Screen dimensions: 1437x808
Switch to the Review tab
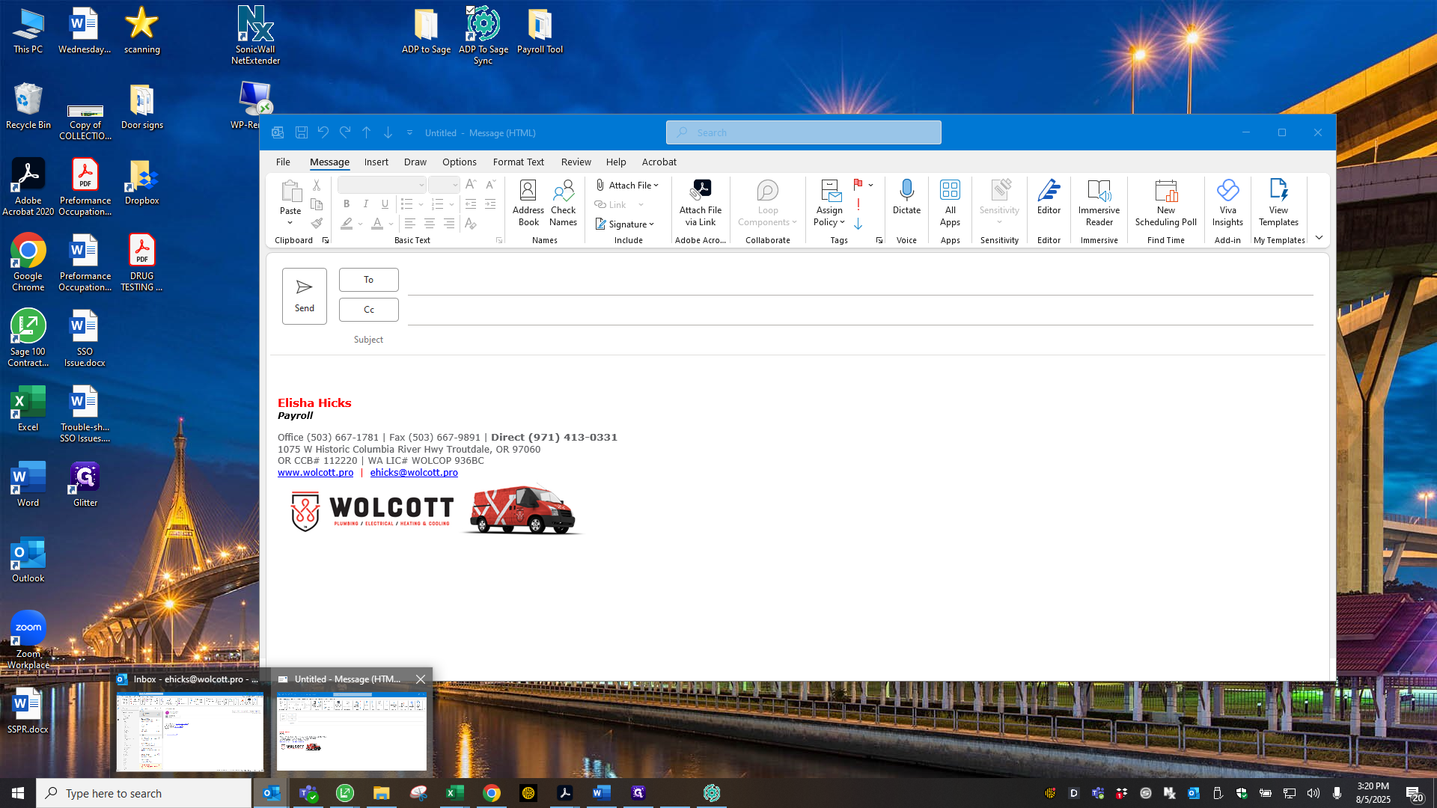coord(576,162)
